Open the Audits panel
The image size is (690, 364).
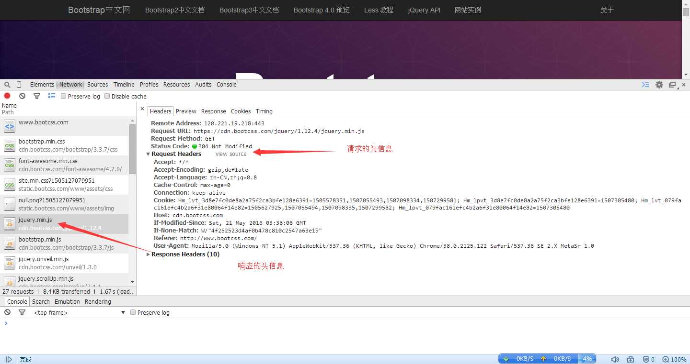pyautogui.click(x=203, y=85)
